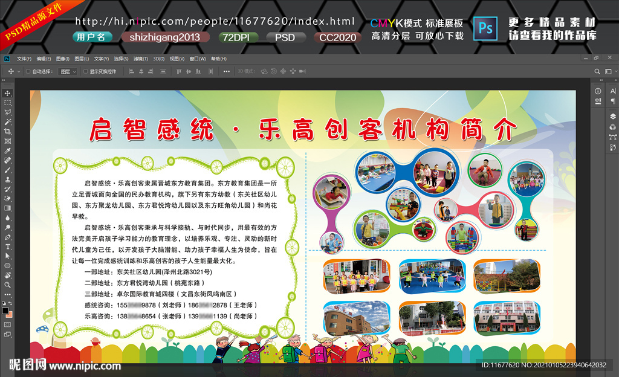Select the Ellipse shape tool

click(7, 265)
